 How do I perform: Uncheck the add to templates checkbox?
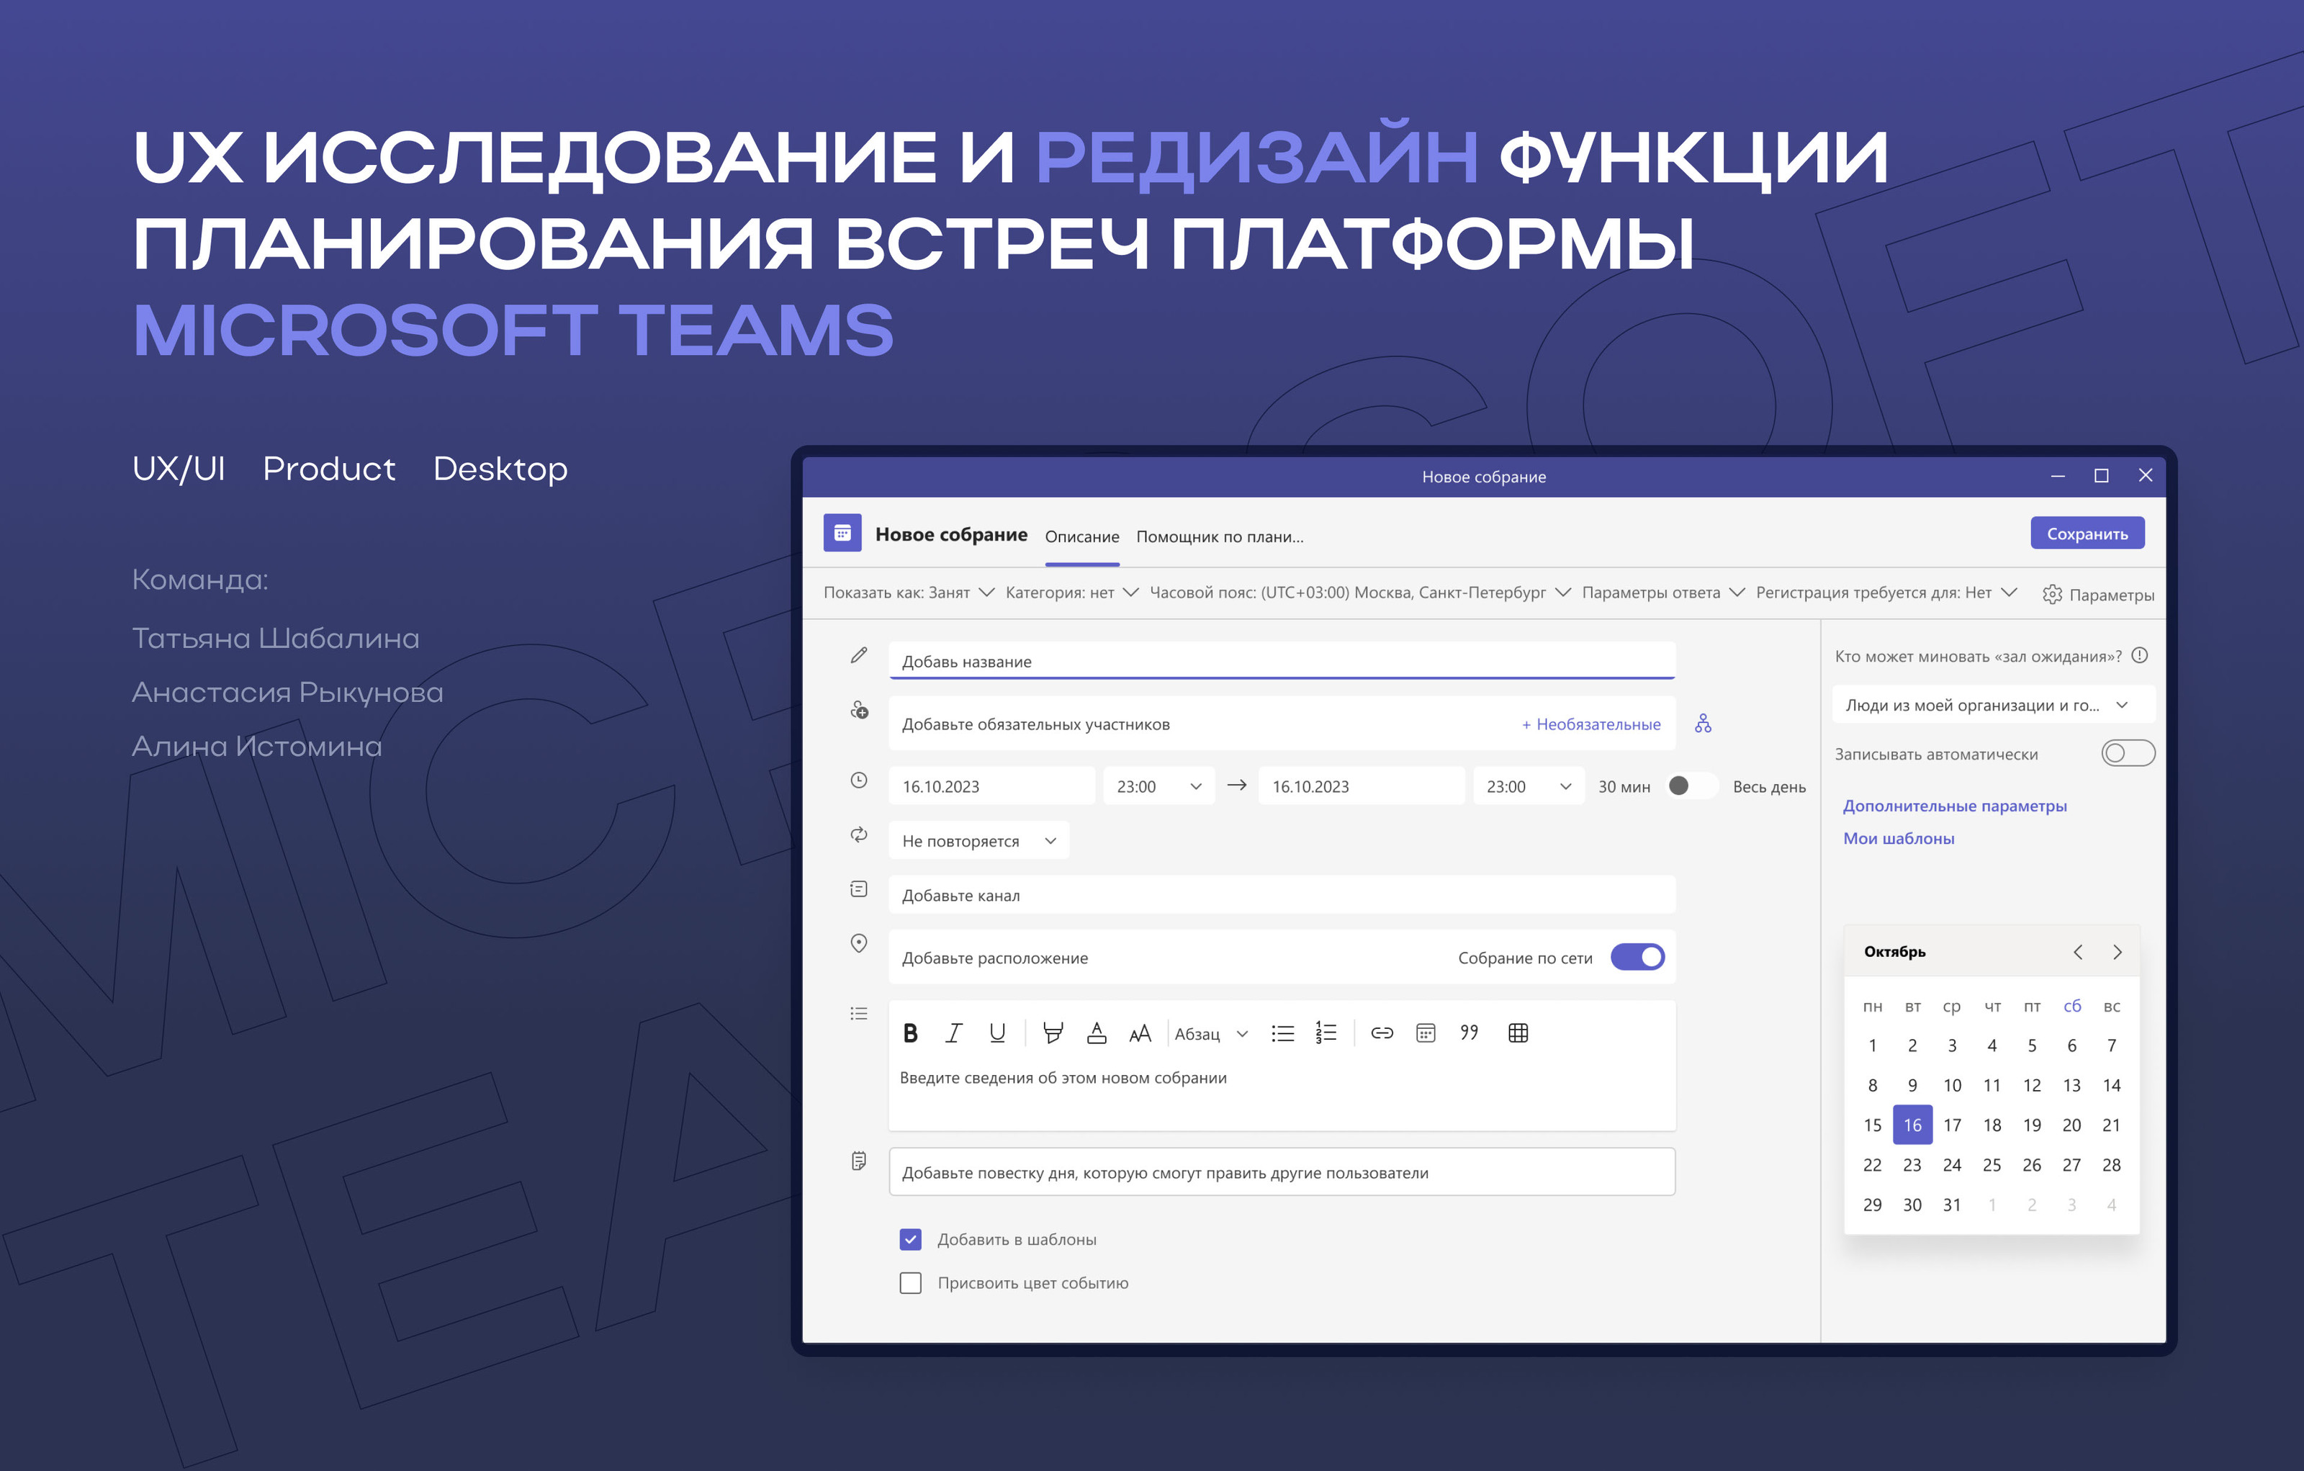pyautogui.click(x=911, y=1239)
